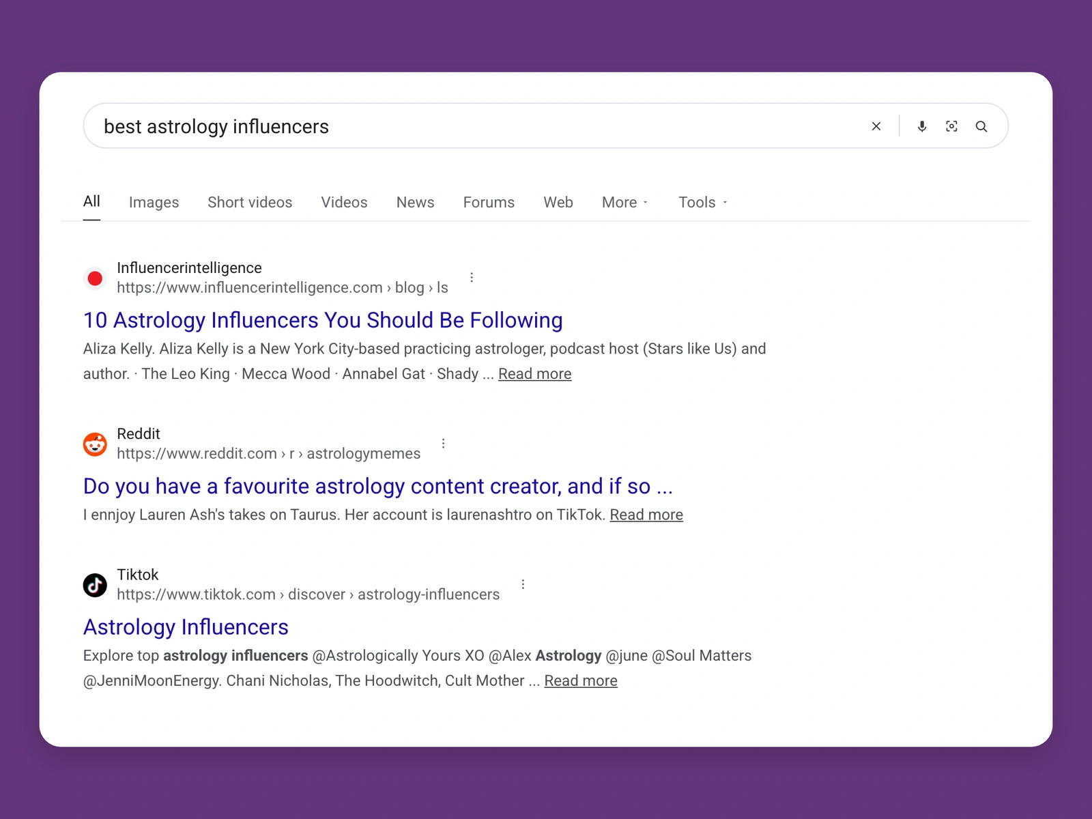
Task: Select the All results tab
Action: click(x=91, y=201)
